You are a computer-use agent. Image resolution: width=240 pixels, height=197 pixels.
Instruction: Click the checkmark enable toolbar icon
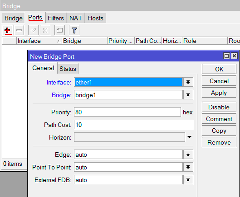tap(34, 30)
